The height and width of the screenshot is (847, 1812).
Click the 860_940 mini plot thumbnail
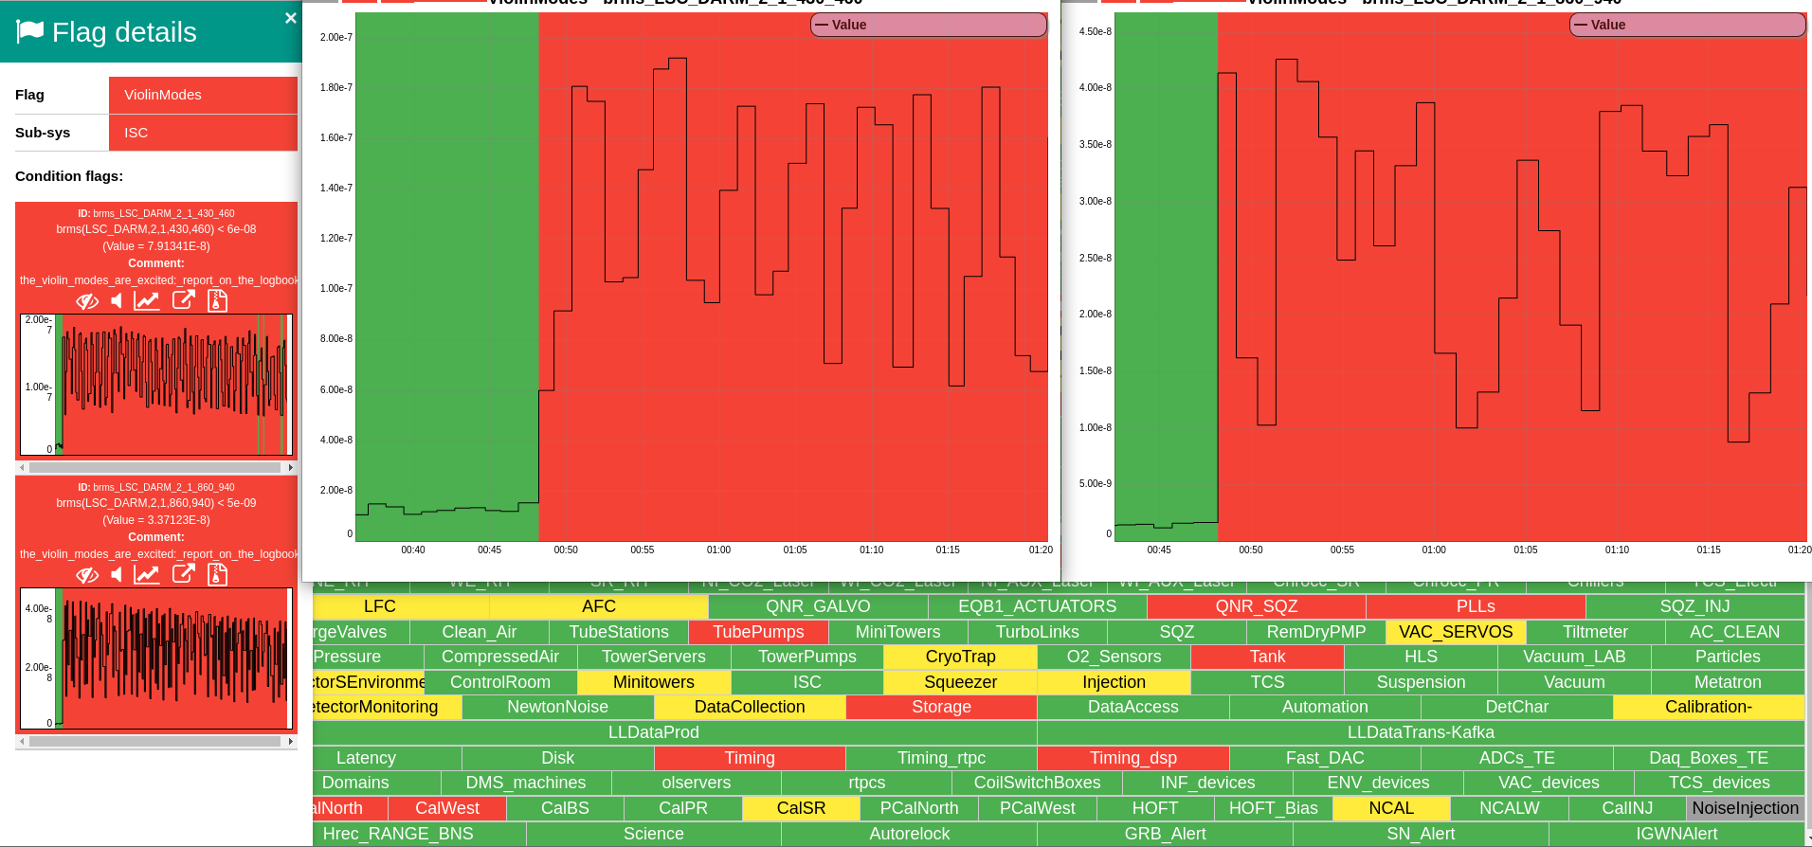tap(156, 658)
